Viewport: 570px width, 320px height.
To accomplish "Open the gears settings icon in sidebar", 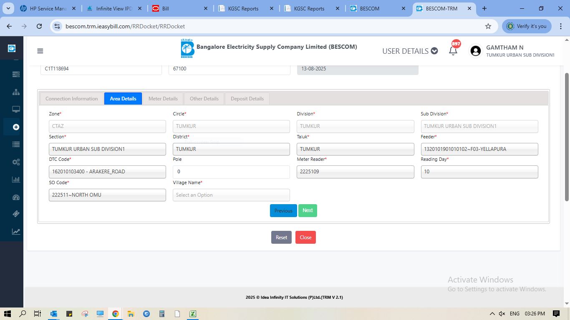I will (16, 162).
